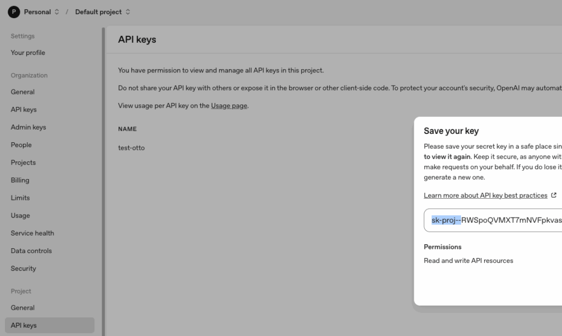Viewport: 562px width, 336px height.
Task: Open Data controls settings
Action: [x=31, y=251]
